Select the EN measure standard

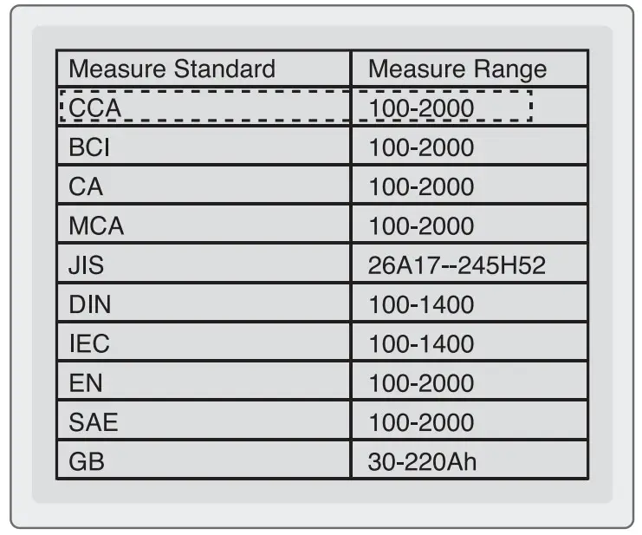(85, 382)
